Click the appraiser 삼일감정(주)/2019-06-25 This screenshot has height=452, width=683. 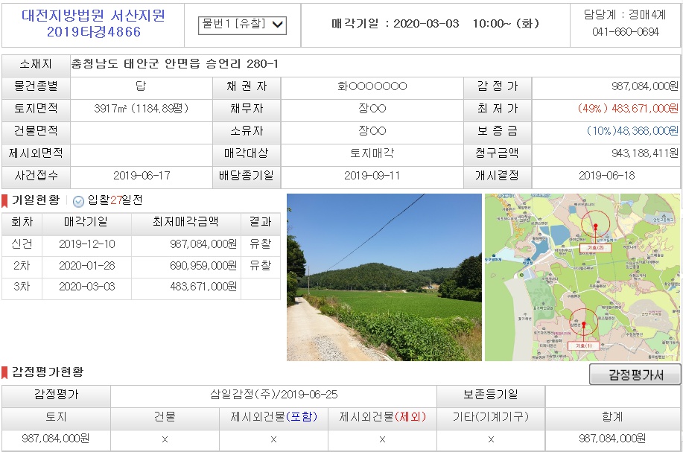coord(273,395)
